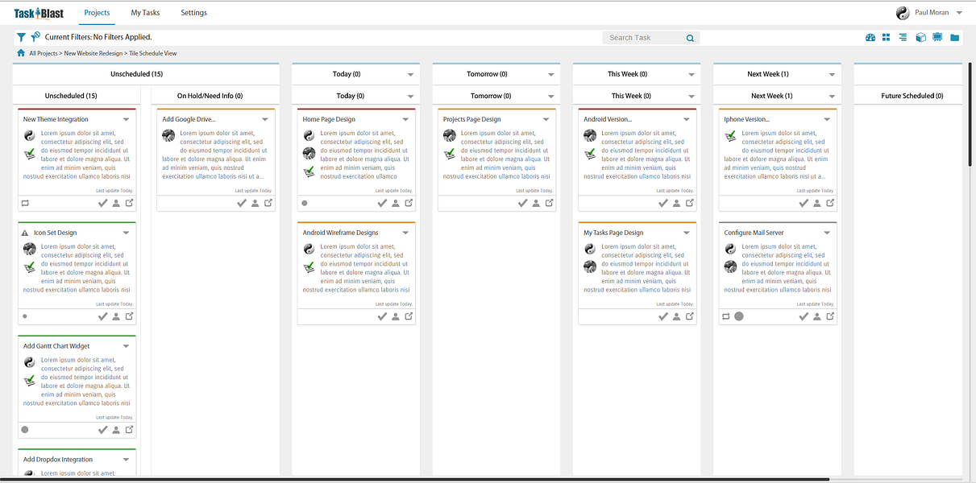Assign user on New Theme Integration card
Viewport: 976px width, 483px height.
tap(115, 203)
